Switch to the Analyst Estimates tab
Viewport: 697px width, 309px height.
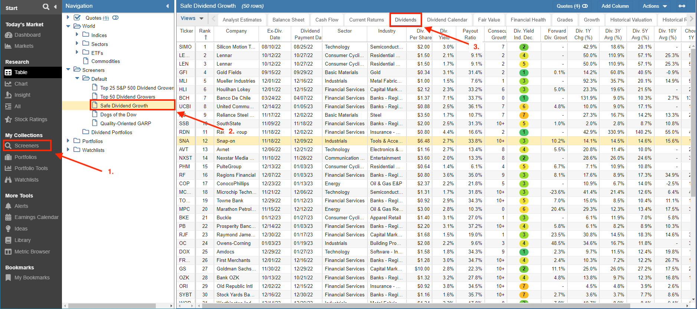tap(242, 20)
